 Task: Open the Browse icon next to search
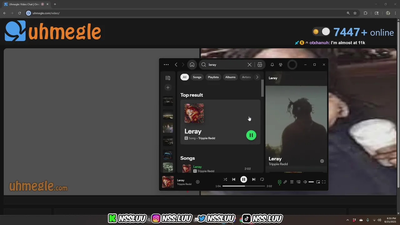click(260, 65)
